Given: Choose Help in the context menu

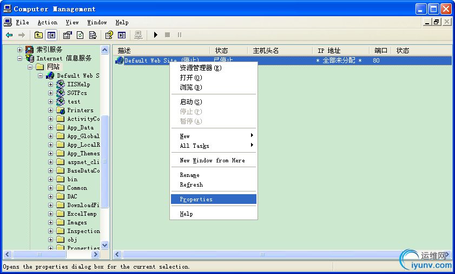Looking at the screenshot, I should point(214,214).
